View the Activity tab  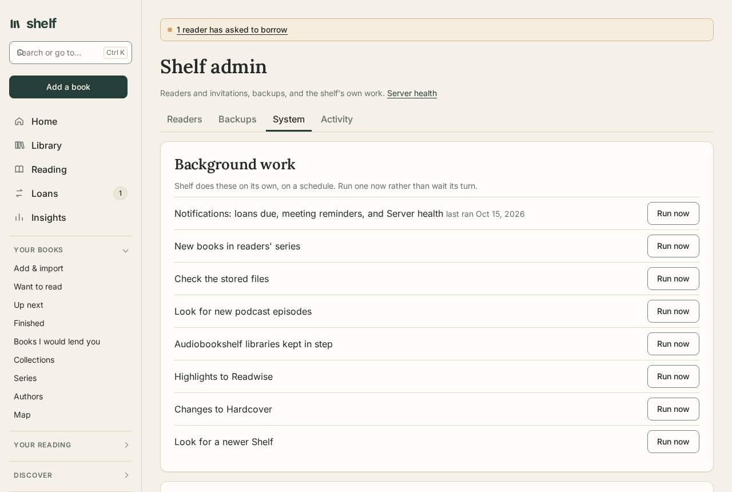pyautogui.click(x=337, y=120)
